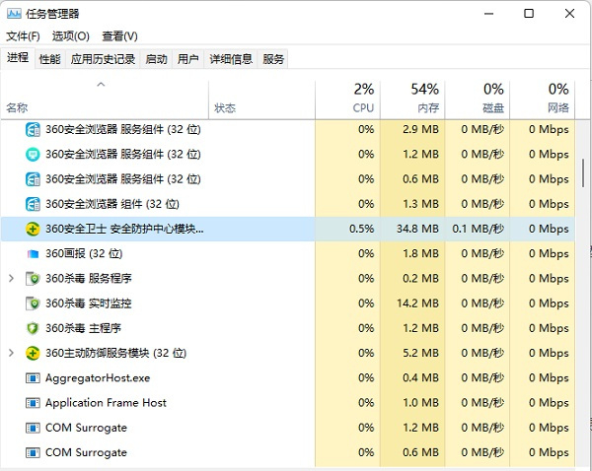The image size is (592, 471).
Task: Click the Task Manager icon in title bar
Action: (x=16, y=14)
